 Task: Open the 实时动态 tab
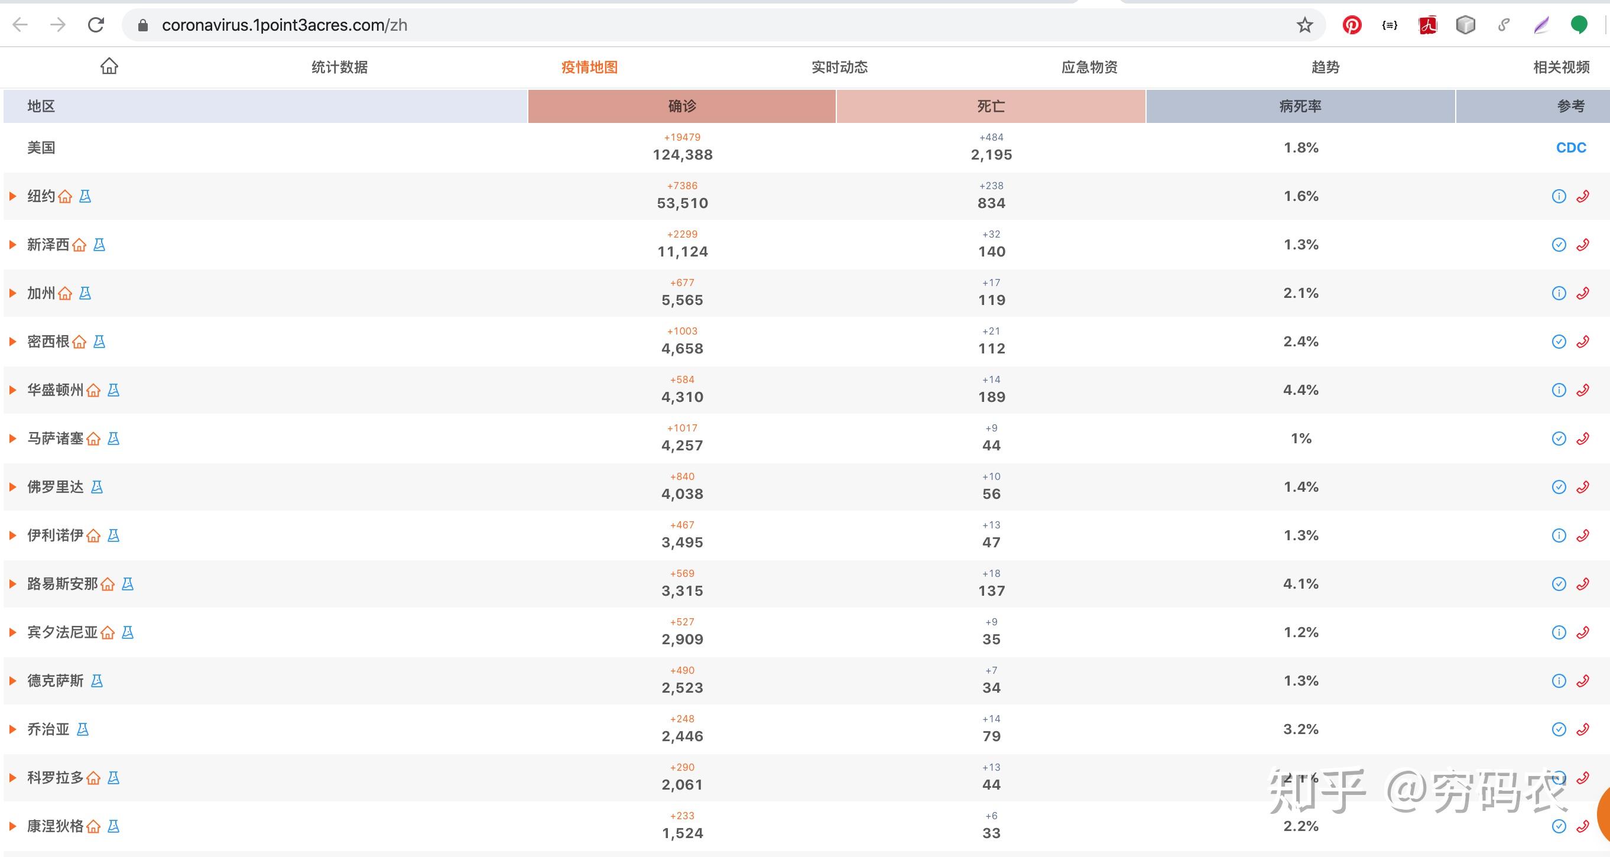coord(839,67)
